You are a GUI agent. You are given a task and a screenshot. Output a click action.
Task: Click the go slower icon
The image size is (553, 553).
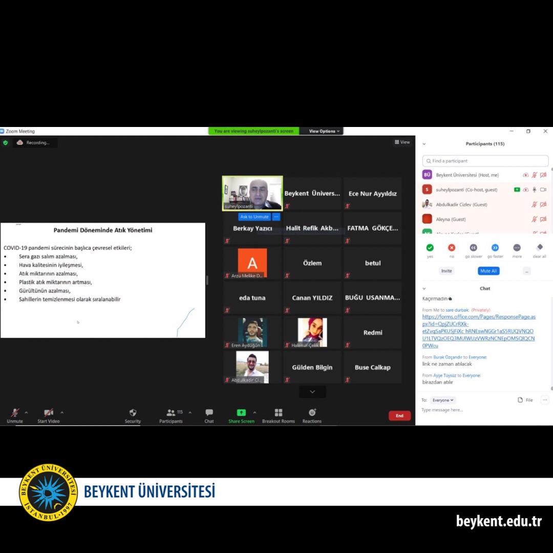coord(474,248)
